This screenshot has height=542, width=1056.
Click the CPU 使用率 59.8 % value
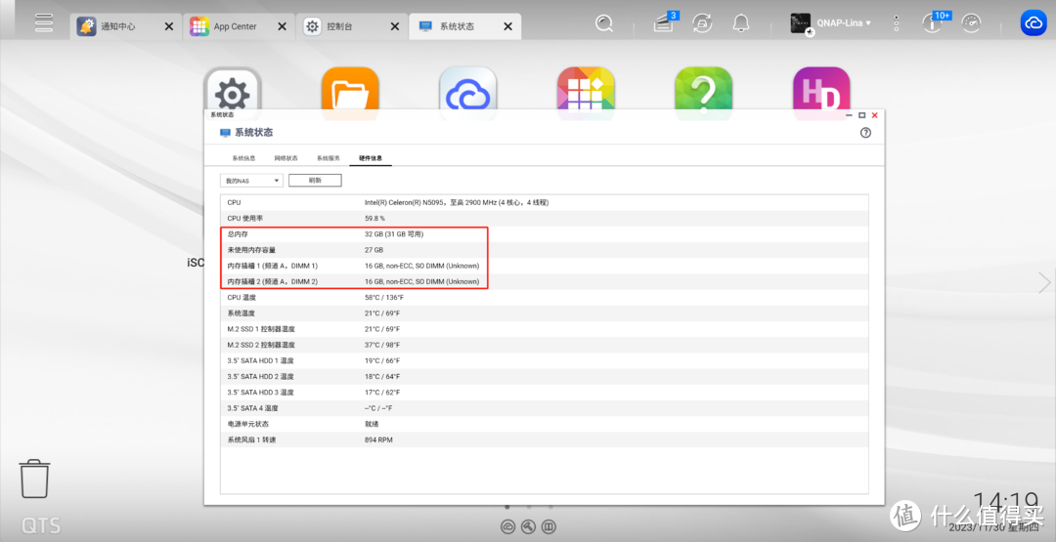(374, 219)
